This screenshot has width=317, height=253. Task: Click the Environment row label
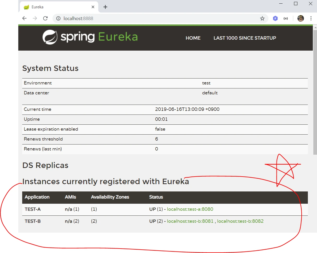click(38, 83)
